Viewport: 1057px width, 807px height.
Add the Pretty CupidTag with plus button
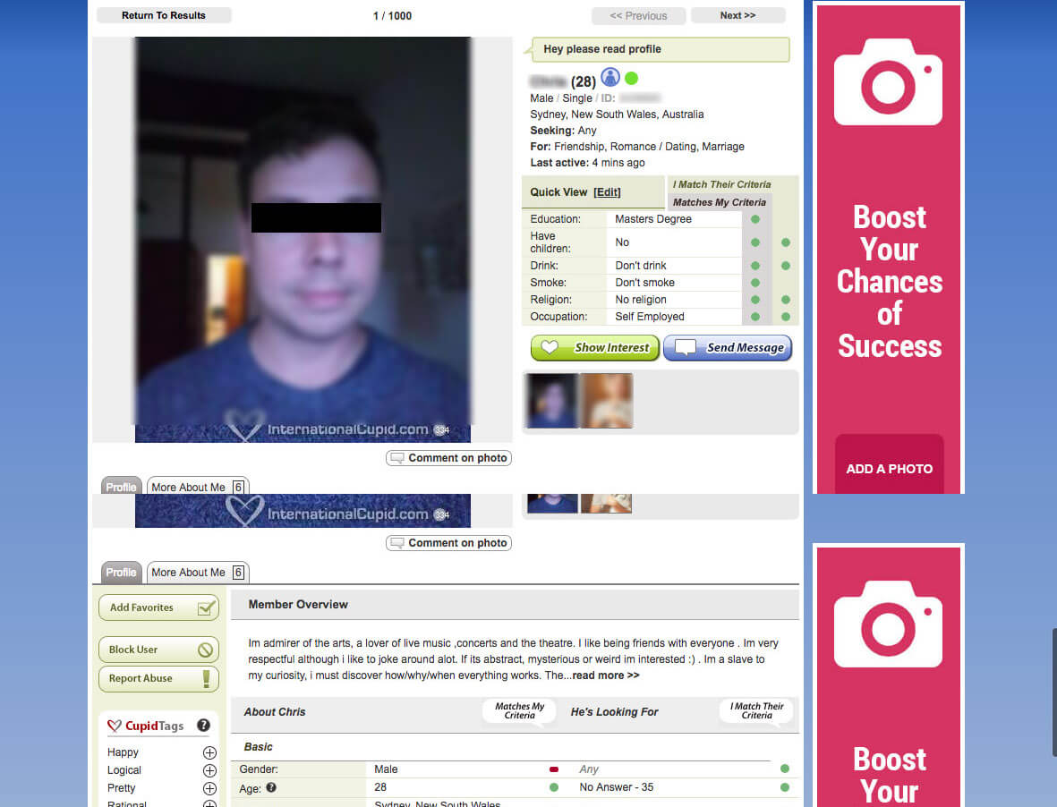209,788
